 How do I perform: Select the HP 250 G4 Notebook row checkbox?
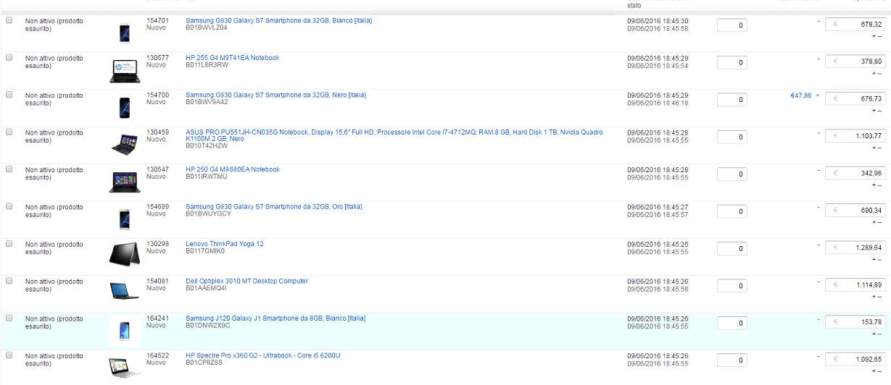click(9, 169)
